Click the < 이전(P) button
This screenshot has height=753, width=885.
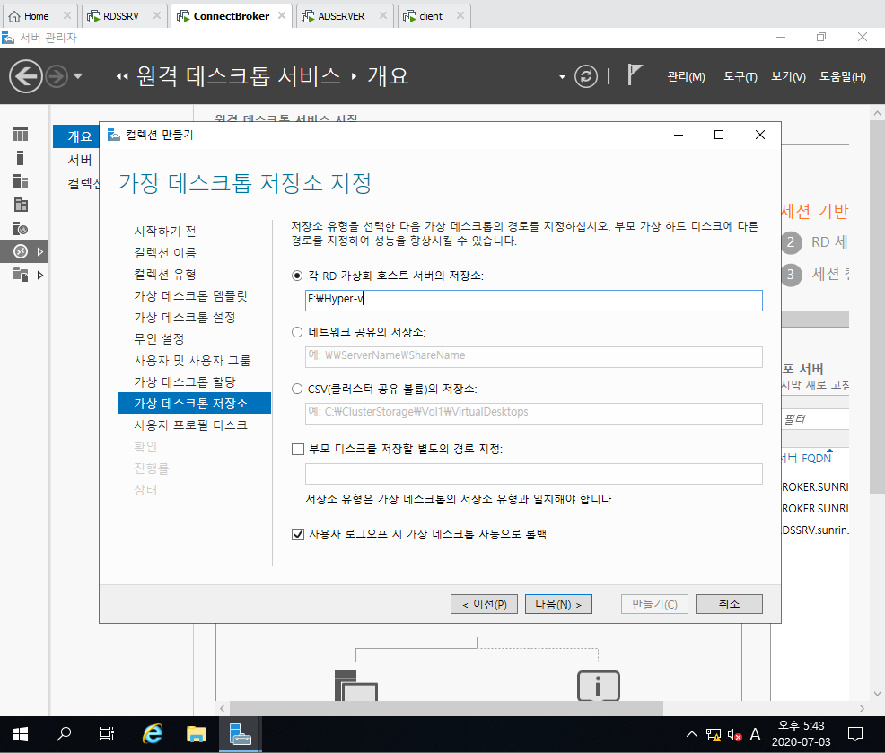[485, 604]
